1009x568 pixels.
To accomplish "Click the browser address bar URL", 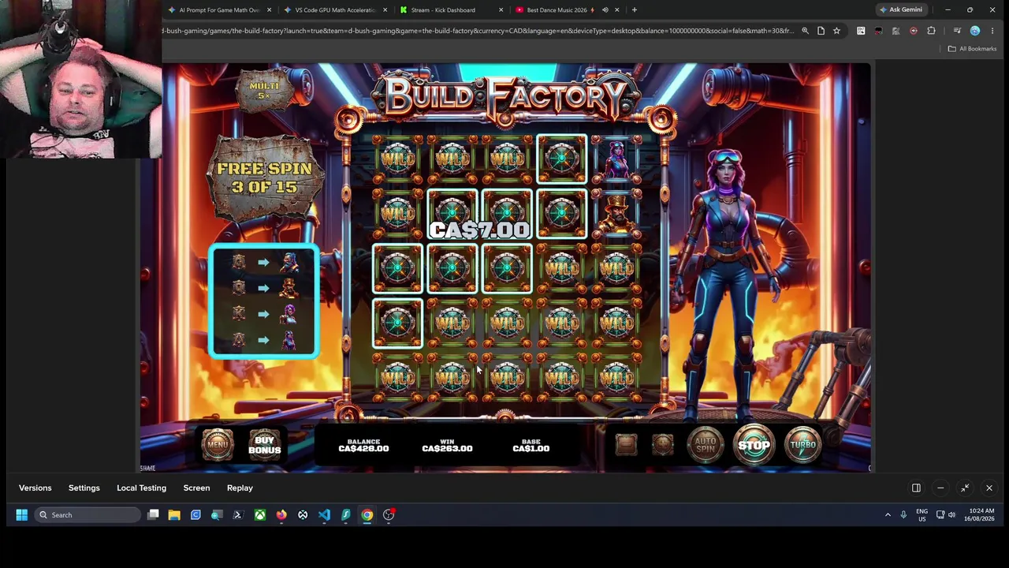I will pos(478,31).
